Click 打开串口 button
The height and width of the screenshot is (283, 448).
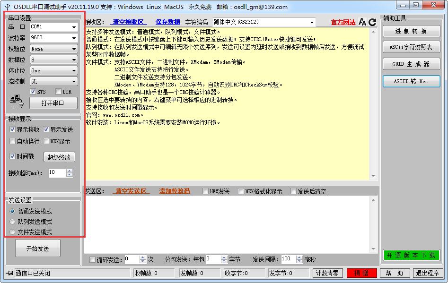click(x=53, y=103)
